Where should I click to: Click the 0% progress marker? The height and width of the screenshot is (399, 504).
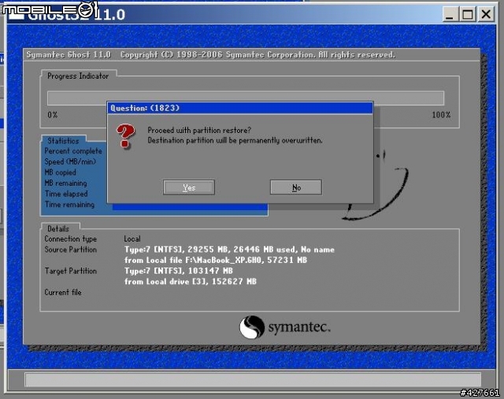point(53,115)
